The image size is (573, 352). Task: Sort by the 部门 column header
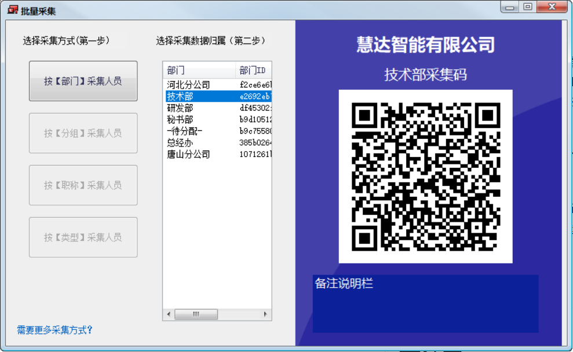[199, 70]
